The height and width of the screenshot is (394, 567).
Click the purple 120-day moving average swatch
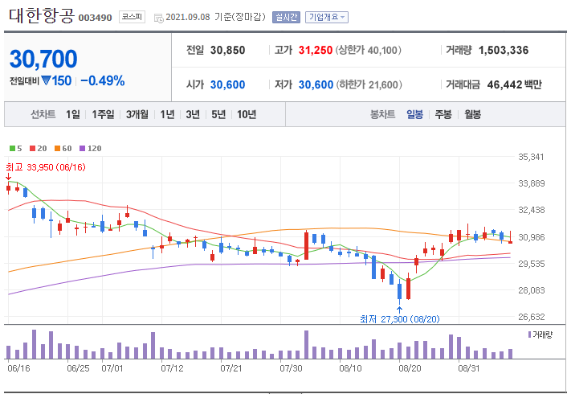(x=82, y=149)
